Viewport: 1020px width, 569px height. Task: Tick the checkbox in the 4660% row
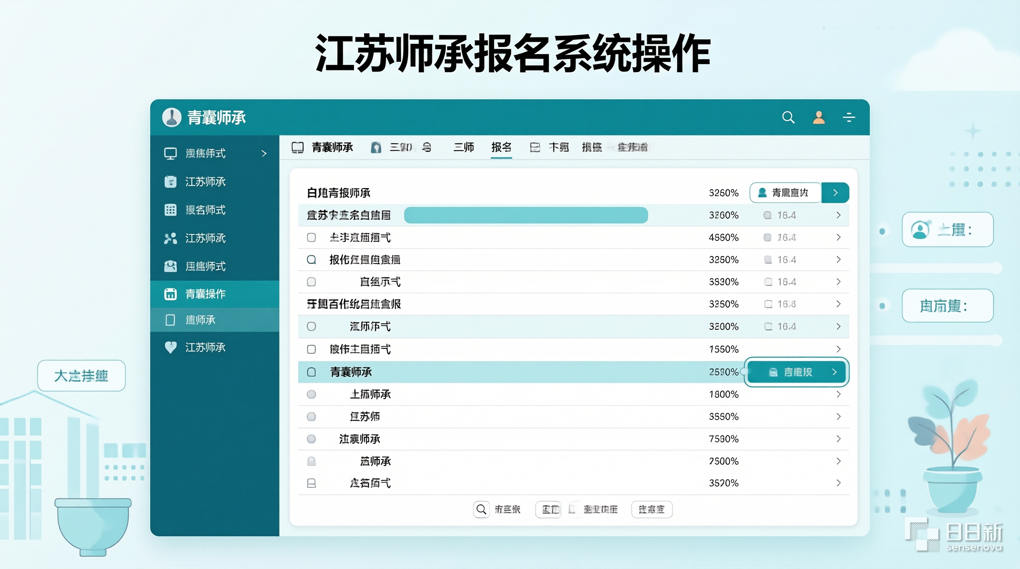coord(311,237)
